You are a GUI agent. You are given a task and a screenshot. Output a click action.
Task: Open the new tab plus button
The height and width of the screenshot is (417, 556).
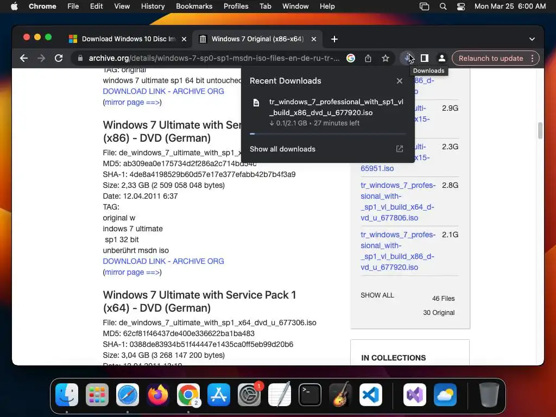click(x=334, y=39)
